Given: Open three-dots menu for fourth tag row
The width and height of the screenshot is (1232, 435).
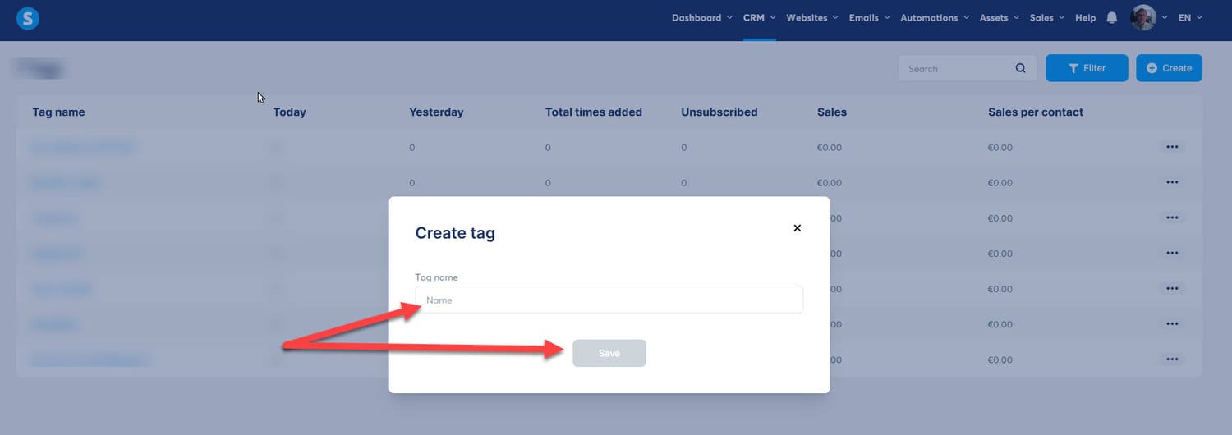Looking at the screenshot, I should (1172, 253).
